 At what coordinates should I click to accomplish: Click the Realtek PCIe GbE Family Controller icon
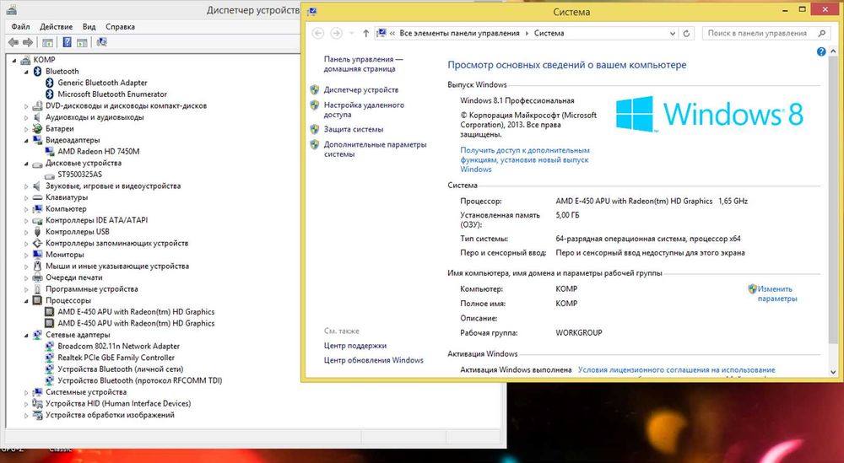[x=50, y=358]
